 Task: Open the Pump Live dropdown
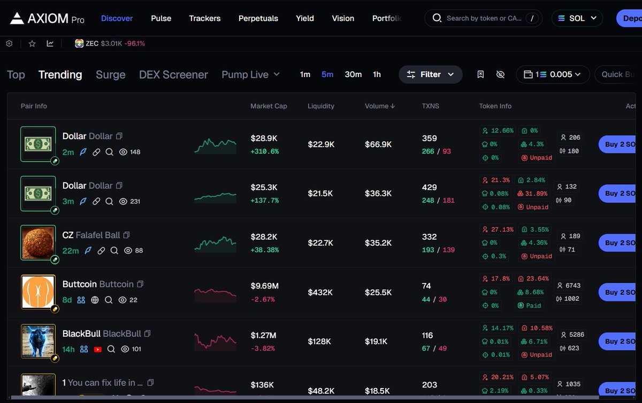coord(250,74)
